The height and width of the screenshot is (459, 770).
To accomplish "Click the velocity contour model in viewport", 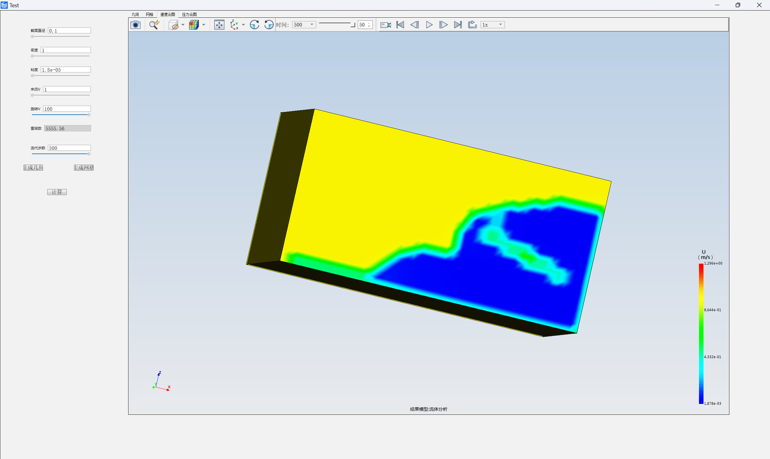I will [429, 223].
